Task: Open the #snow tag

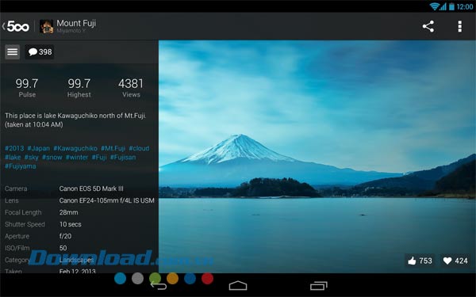Action: point(52,157)
